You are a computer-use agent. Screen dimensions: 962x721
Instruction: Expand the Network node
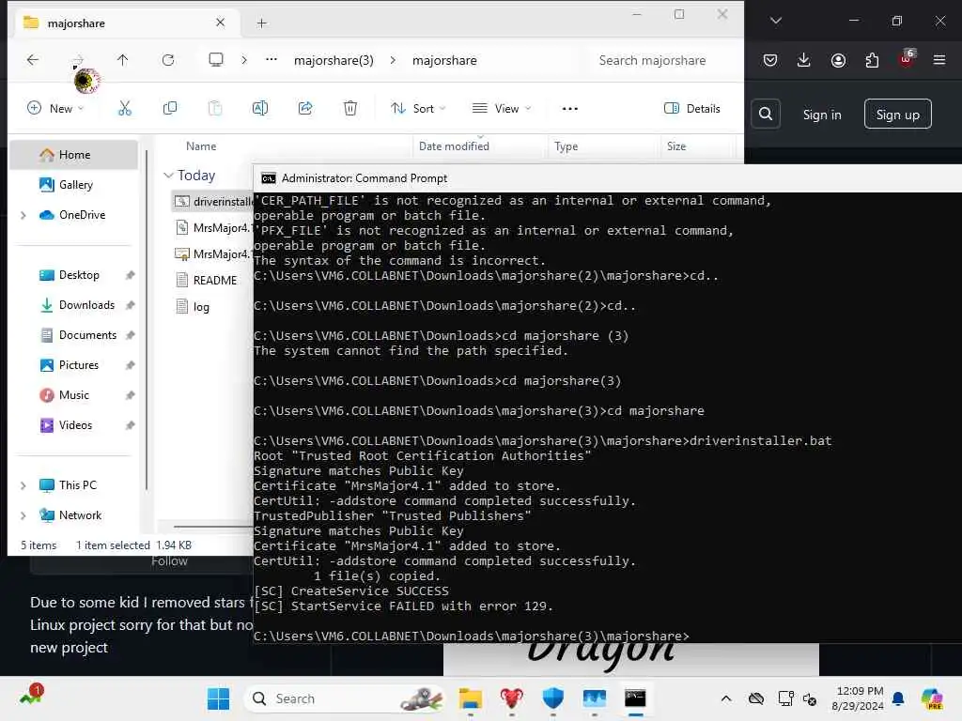pos(23,515)
